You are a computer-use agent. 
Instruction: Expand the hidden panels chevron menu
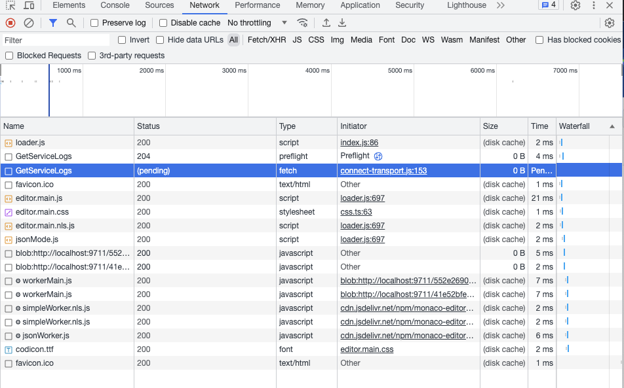(x=500, y=6)
